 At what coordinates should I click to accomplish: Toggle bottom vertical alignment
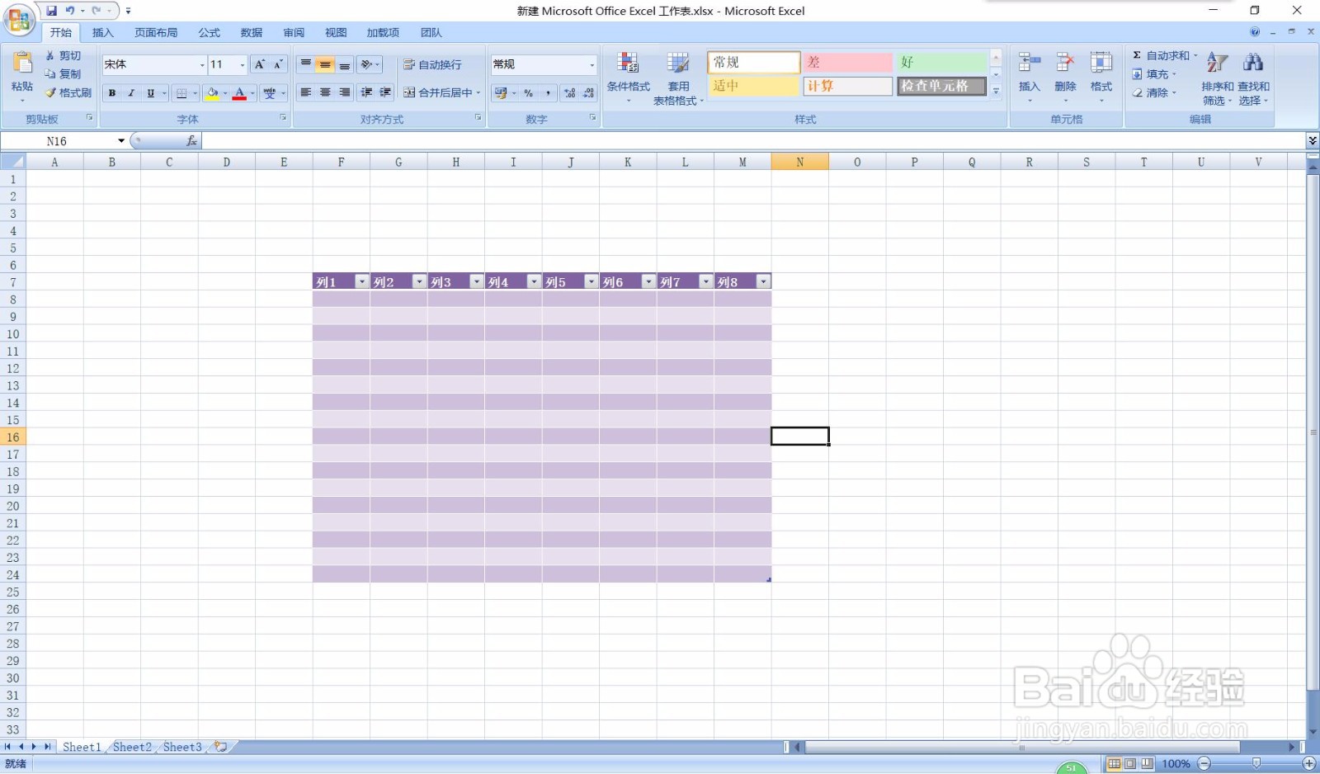point(344,64)
